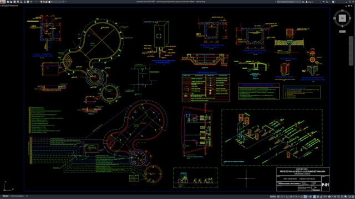
Task: Open the AutoCAD application menu button
Action: coord(2,2)
